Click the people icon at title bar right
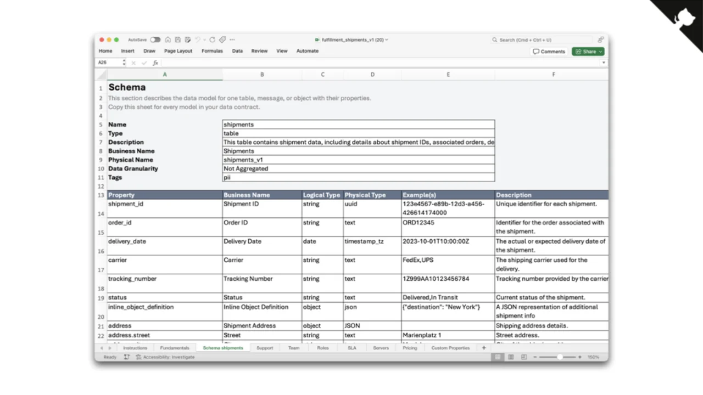Screen dimensions: 703x395 (x=601, y=39)
